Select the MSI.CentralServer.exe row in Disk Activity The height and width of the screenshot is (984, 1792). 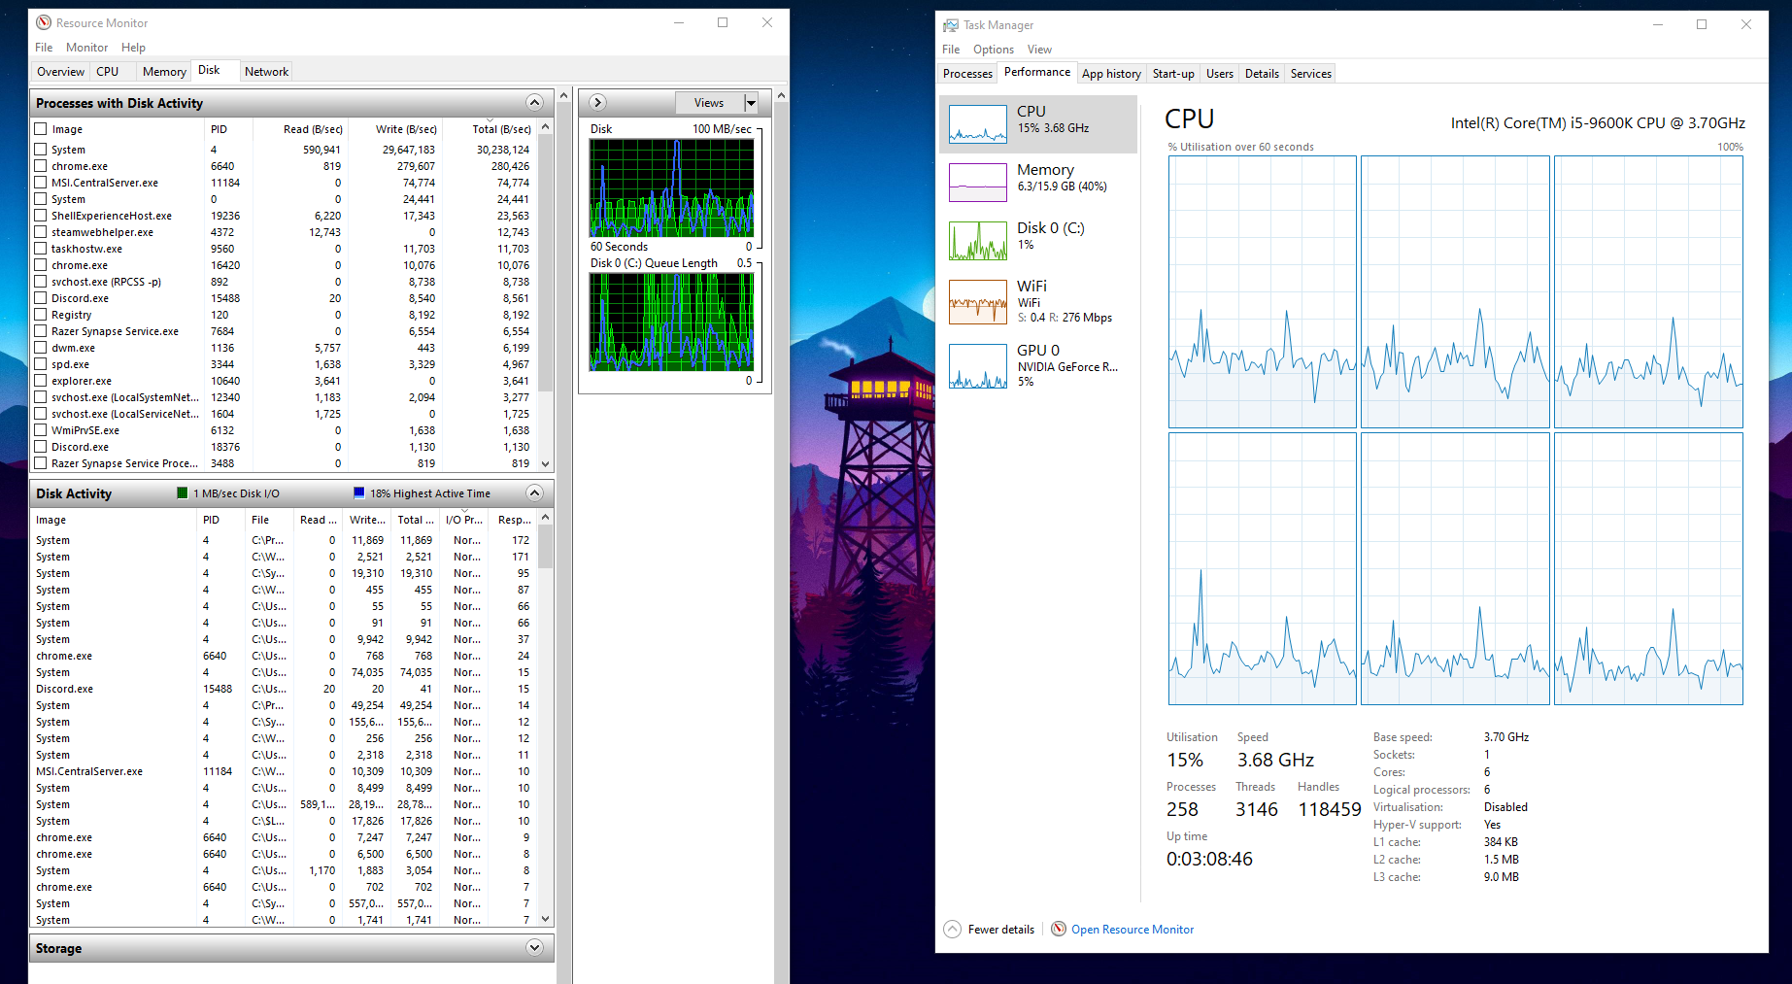[x=284, y=771]
